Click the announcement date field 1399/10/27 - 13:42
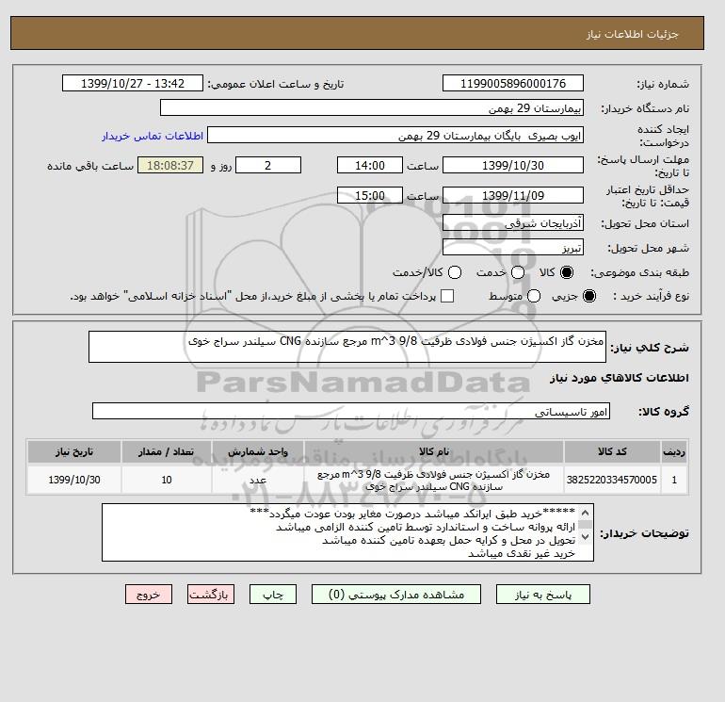The image size is (725, 702). (x=133, y=83)
